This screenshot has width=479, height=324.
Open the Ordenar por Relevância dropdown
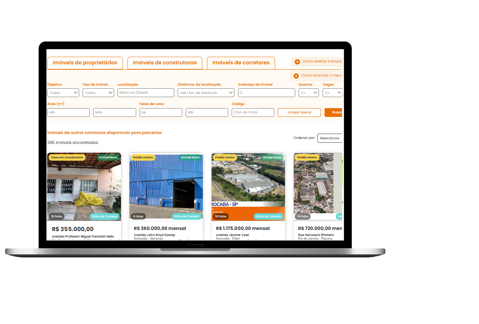coord(330,138)
